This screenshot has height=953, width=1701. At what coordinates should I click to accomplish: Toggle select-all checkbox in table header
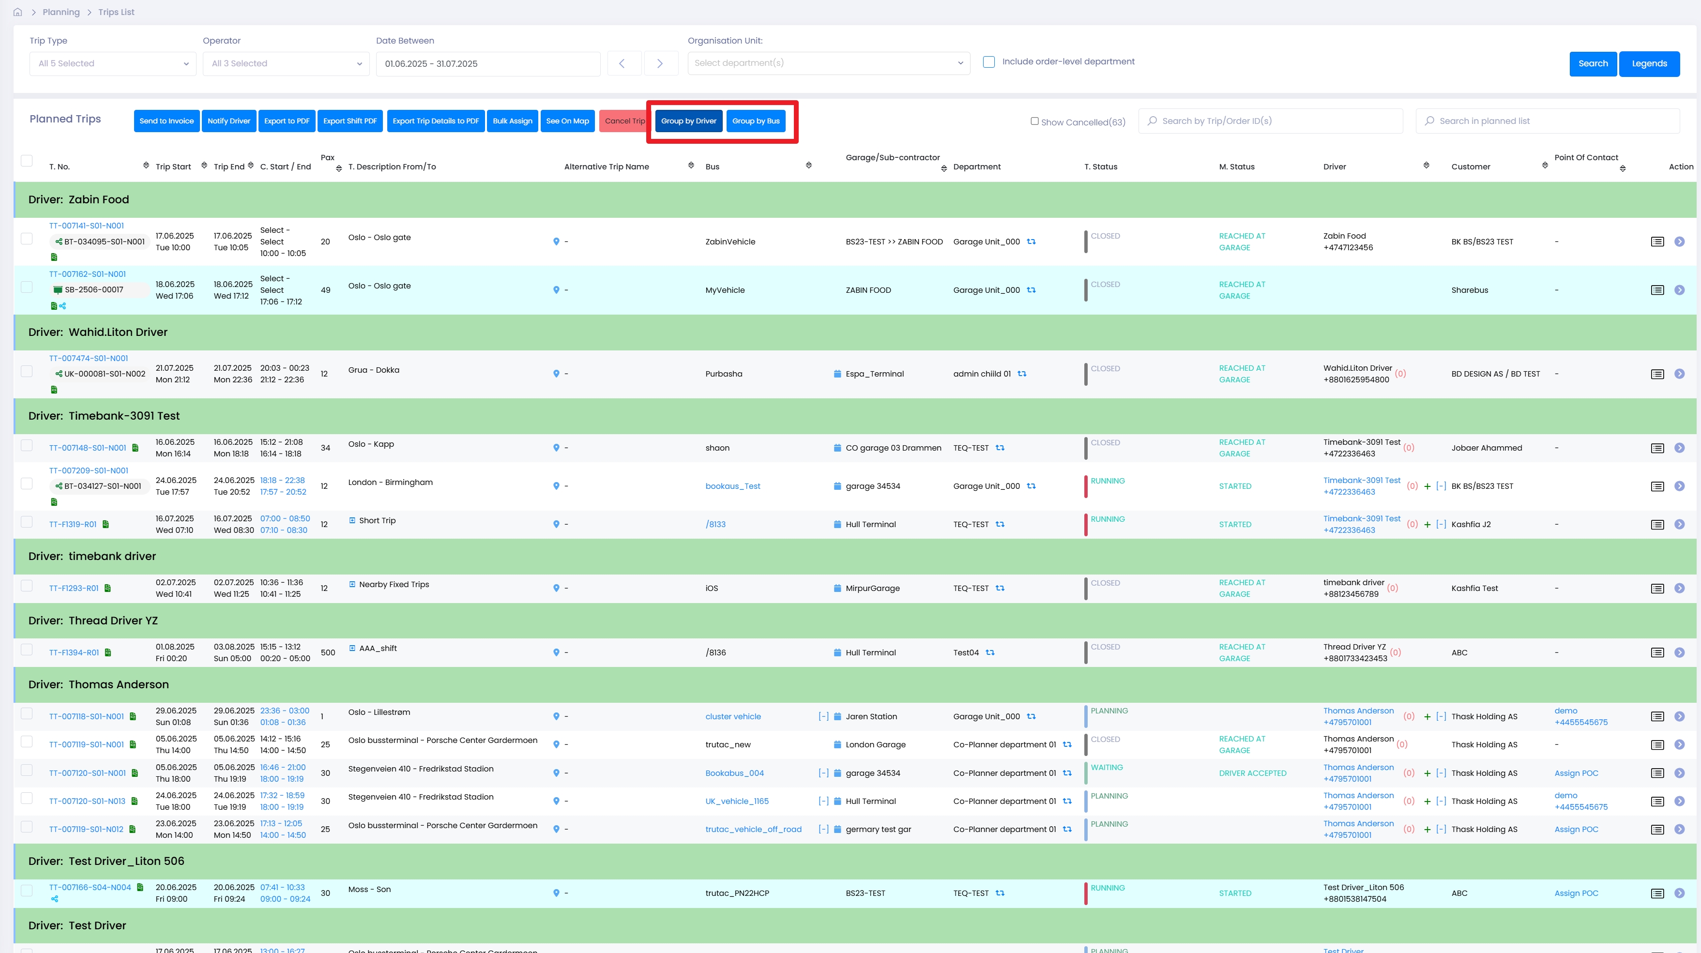click(27, 161)
